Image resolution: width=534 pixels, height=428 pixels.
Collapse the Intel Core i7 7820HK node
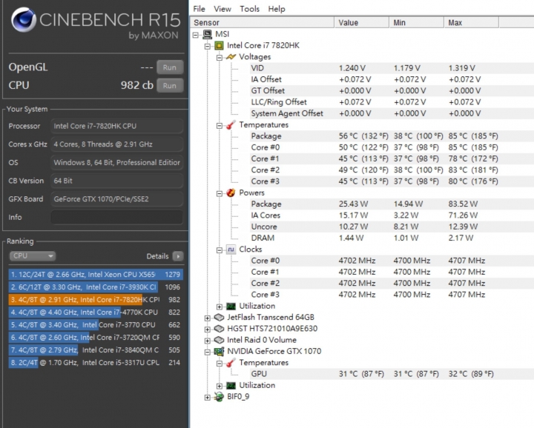208,46
